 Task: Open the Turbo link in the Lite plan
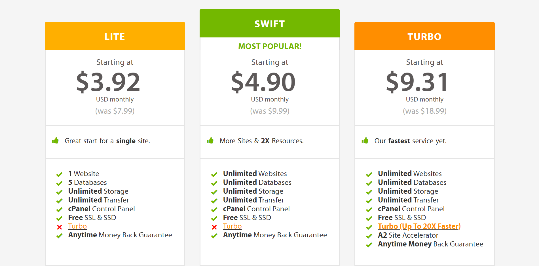click(x=77, y=226)
